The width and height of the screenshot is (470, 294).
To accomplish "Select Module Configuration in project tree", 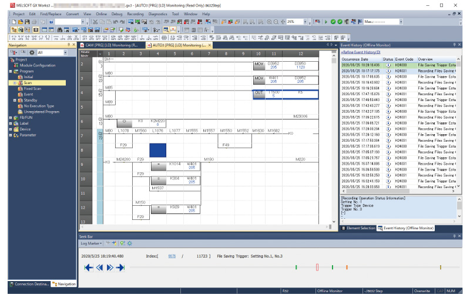I will [37, 65].
